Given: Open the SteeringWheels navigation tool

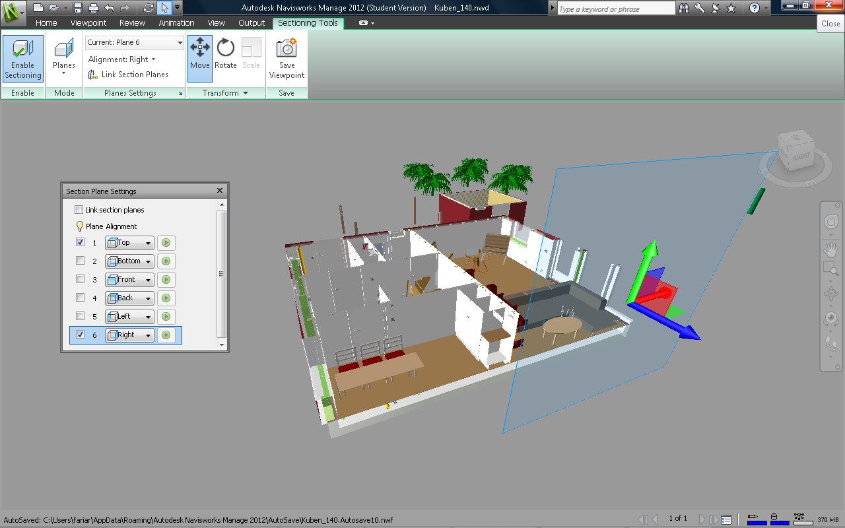Looking at the screenshot, I should coord(831,222).
